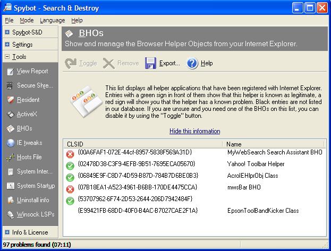Open the Help menu
331x251 pixels.
pos(77,20)
